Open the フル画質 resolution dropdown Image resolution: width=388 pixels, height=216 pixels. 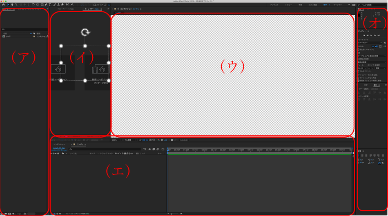click(x=130, y=140)
